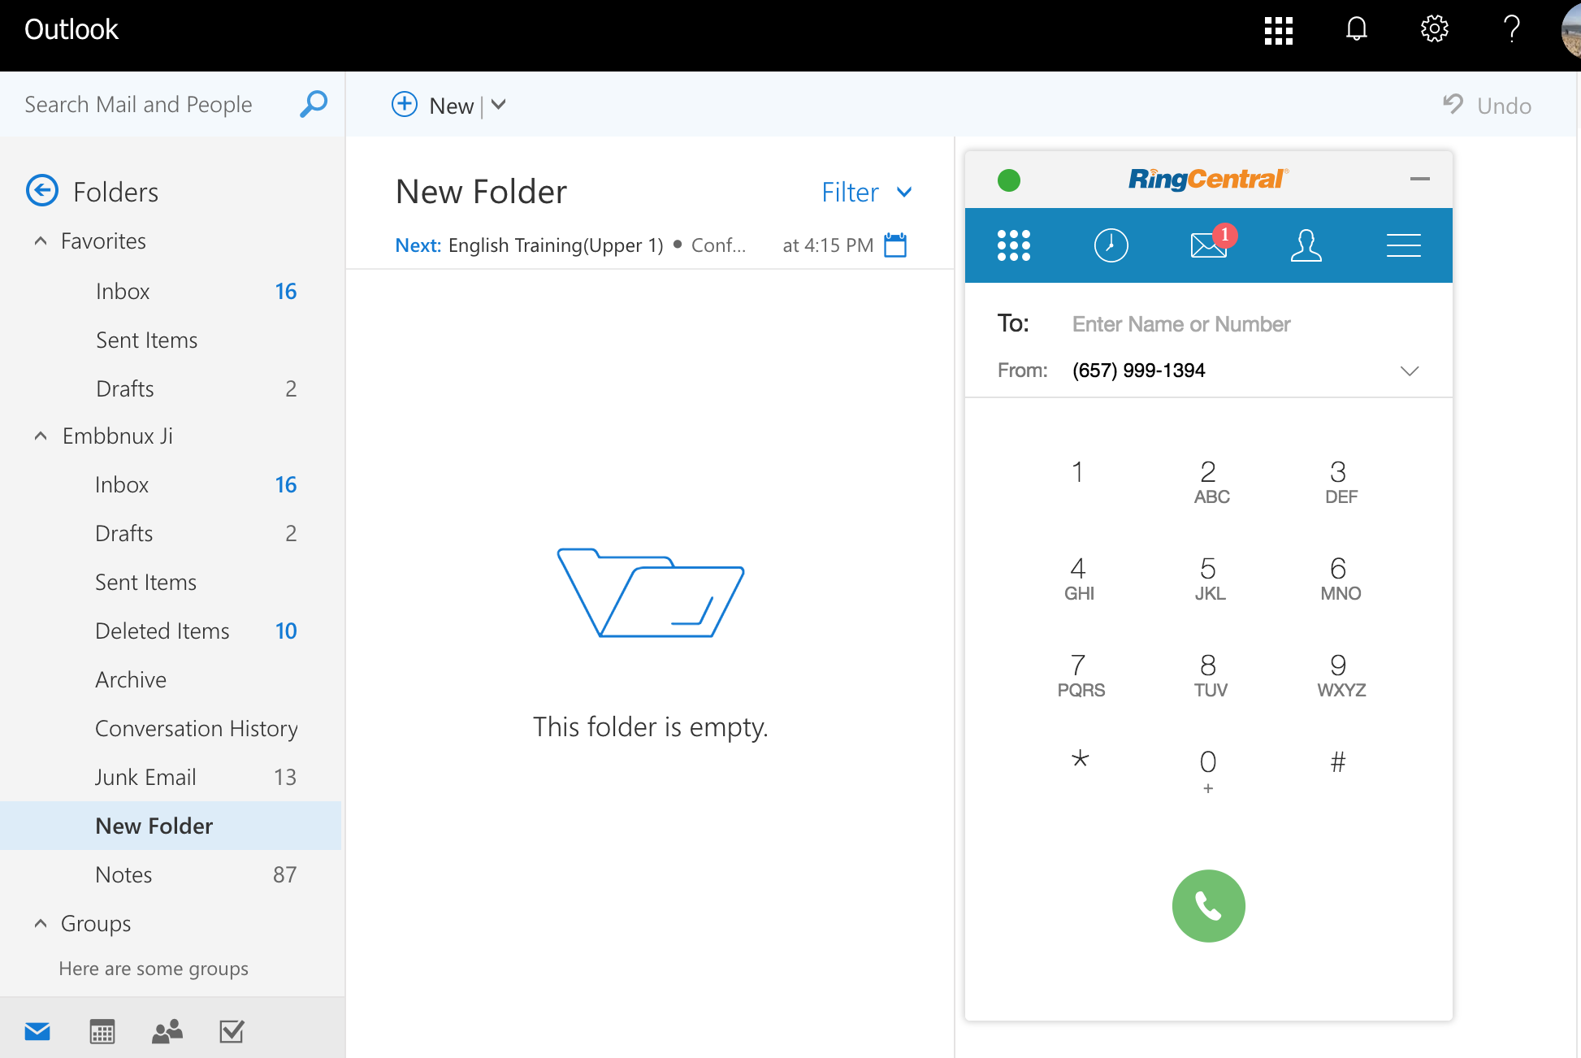Screen dimensions: 1581x1058
Task: Open Outlook settings gear
Action: pyautogui.click(x=1434, y=30)
